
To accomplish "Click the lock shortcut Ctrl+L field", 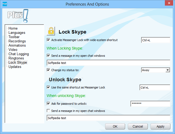I will tap(156, 40).
